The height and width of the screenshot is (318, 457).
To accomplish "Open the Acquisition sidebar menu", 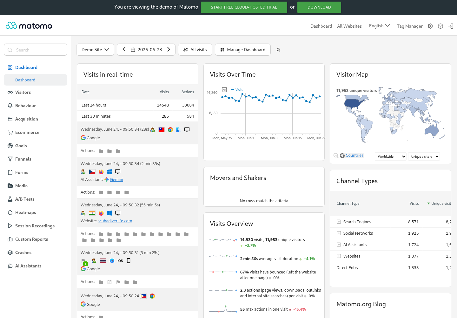I will pyautogui.click(x=36, y=119).
